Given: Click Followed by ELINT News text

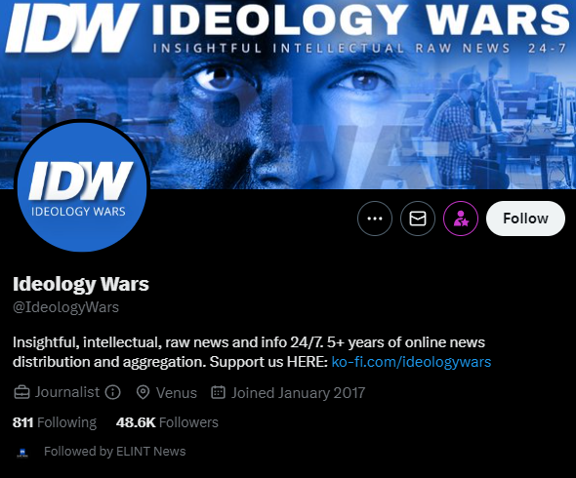Looking at the screenshot, I should pos(114,452).
